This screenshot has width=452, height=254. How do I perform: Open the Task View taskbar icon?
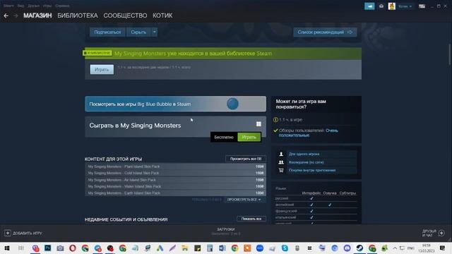pyautogui.click(x=20, y=248)
